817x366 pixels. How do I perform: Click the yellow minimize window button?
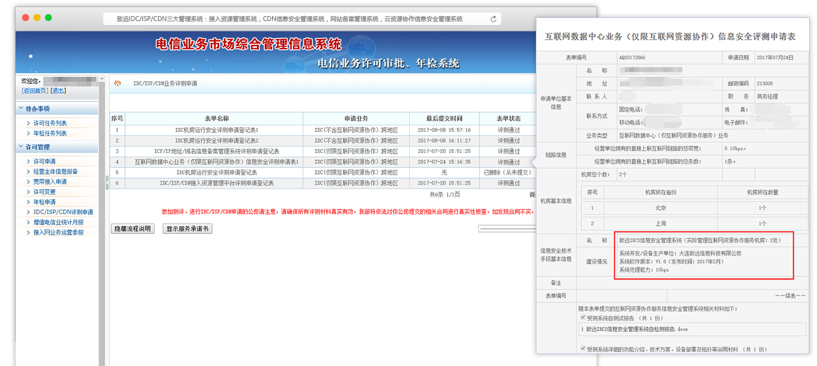(x=37, y=18)
